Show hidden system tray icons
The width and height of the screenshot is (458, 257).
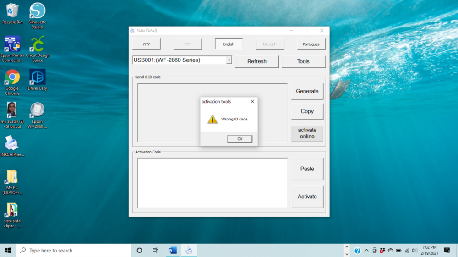pos(366,251)
